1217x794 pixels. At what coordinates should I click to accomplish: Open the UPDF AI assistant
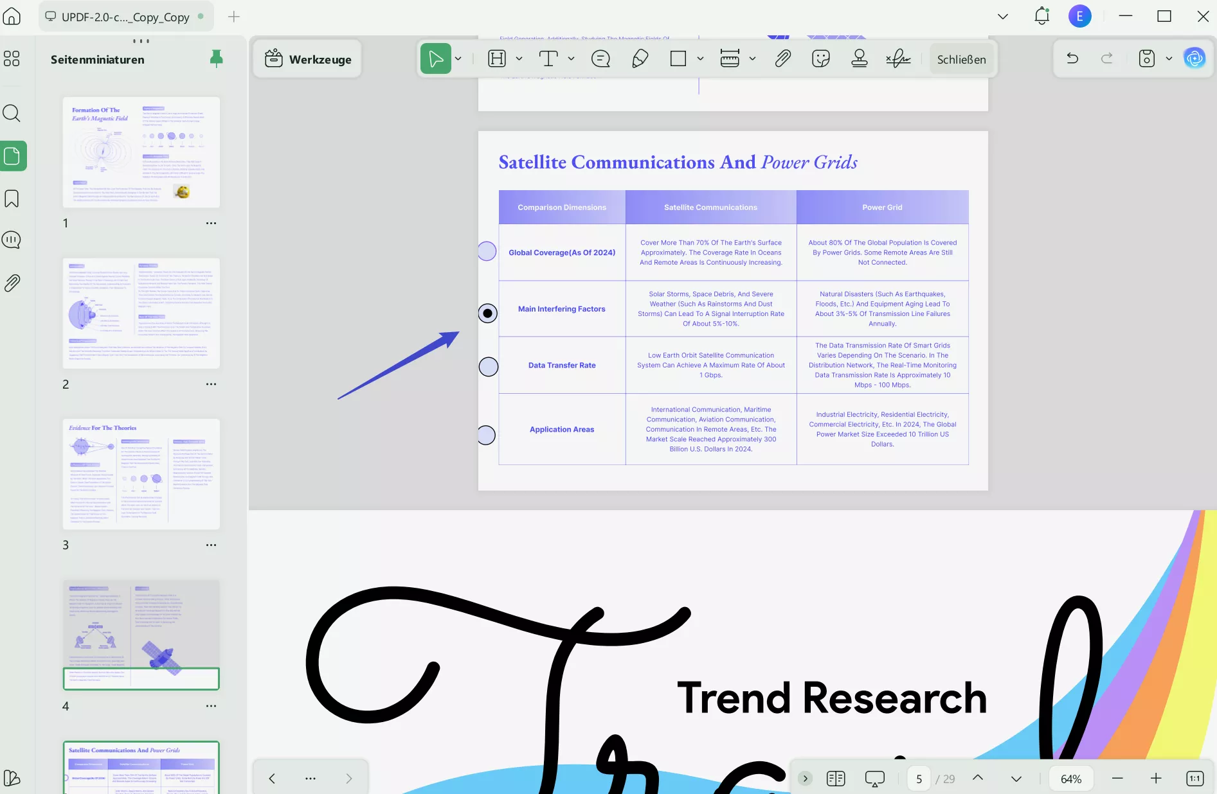click(x=1195, y=58)
